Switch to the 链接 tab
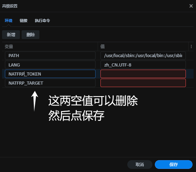The height and width of the screenshot is (172, 196). coord(23,21)
